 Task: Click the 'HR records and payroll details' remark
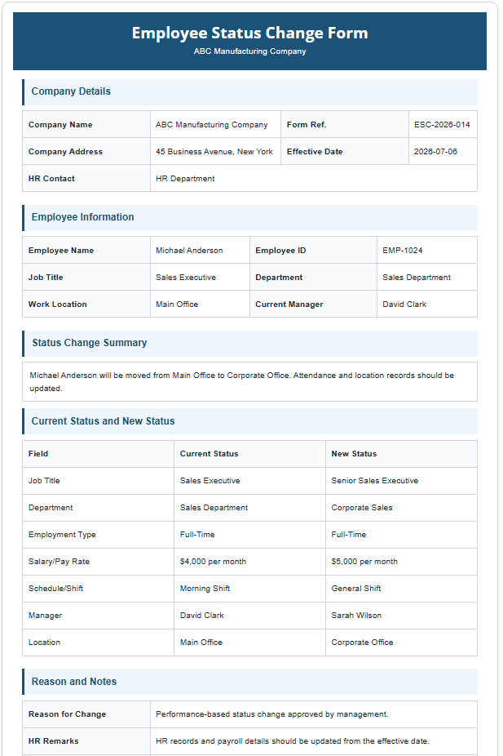point(292,741)
